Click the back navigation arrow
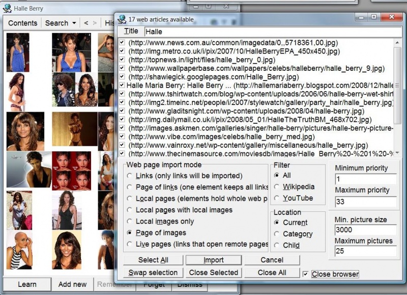The width and height of the screenshot is (407, 295). 86,23
